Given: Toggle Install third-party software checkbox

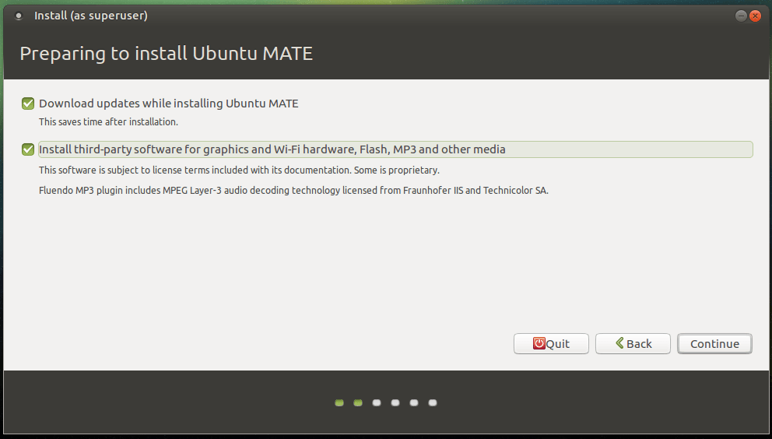Looking at the screenshot, I should pos(28,149).
